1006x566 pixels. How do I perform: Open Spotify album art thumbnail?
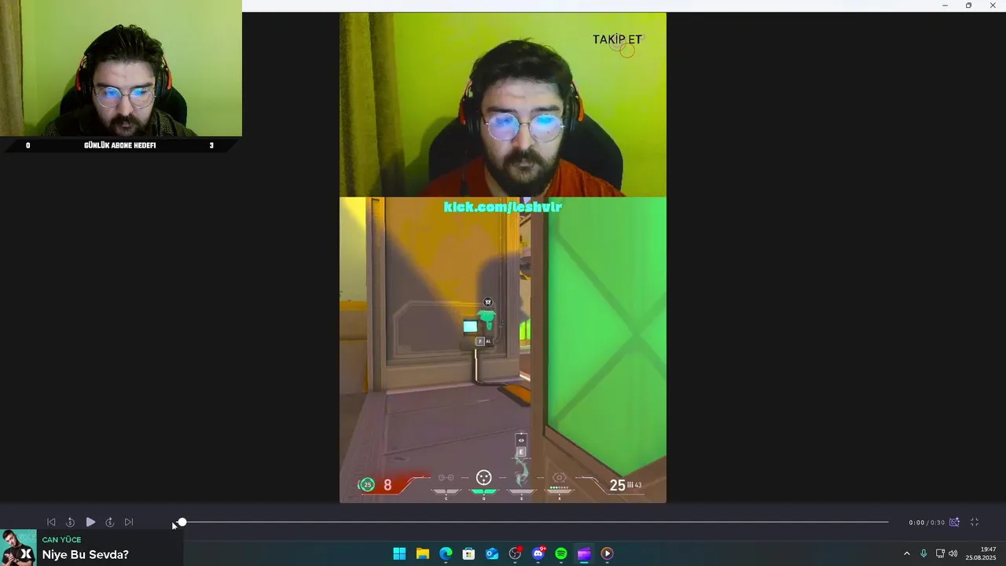click(18, 548)
